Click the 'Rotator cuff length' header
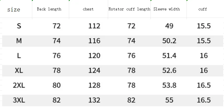This screenshot has width=224, height=107. [x=129, y=9]
